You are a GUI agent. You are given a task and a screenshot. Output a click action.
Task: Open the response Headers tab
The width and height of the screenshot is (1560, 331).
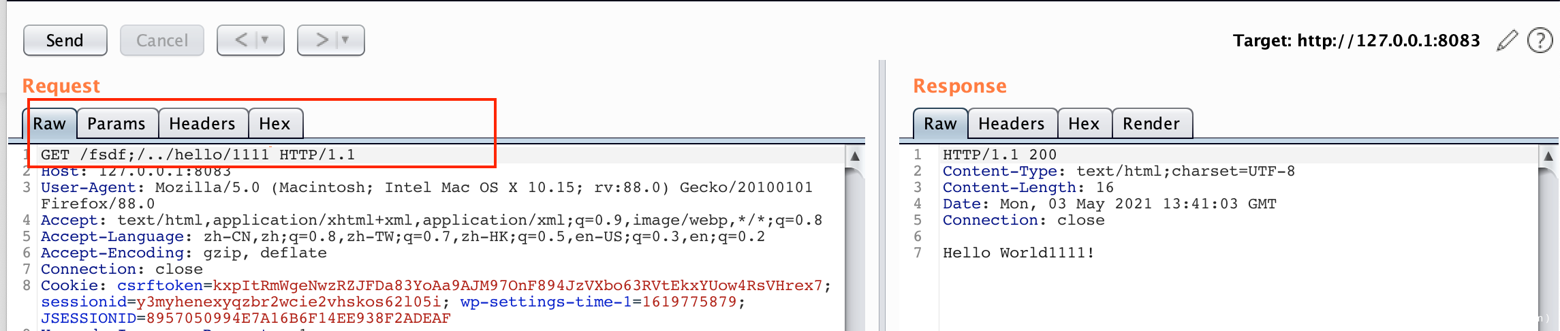coord(1012,123)
